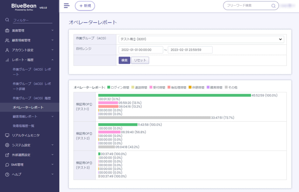Viewport: 299px width, 192px height.
Task: Open 発着信履歴一覧 from the sidebar
Action: click(23, 126)
